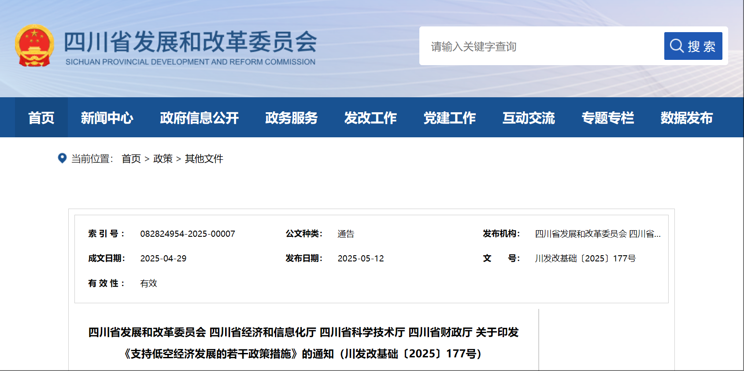Open the 发改工作 menu
This screenshot has height=371, width=744.
pos(370,118)
